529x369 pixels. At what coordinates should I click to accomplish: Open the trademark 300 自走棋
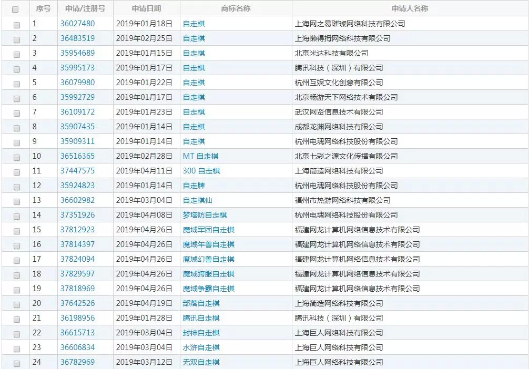coord(201,171)
